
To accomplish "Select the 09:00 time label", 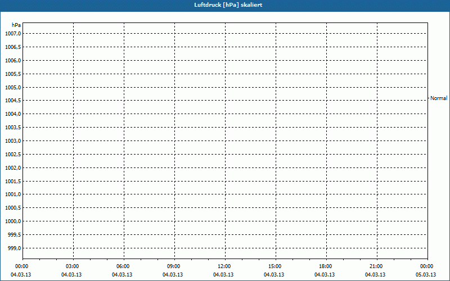I will click(x=173, y=266).
